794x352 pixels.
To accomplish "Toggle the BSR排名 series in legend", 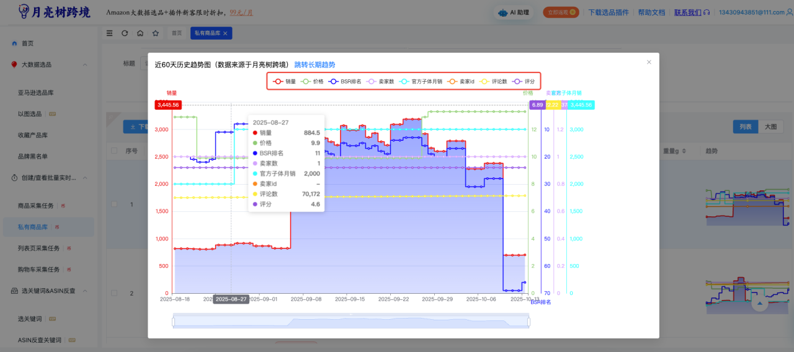I will tap(345, 81).
